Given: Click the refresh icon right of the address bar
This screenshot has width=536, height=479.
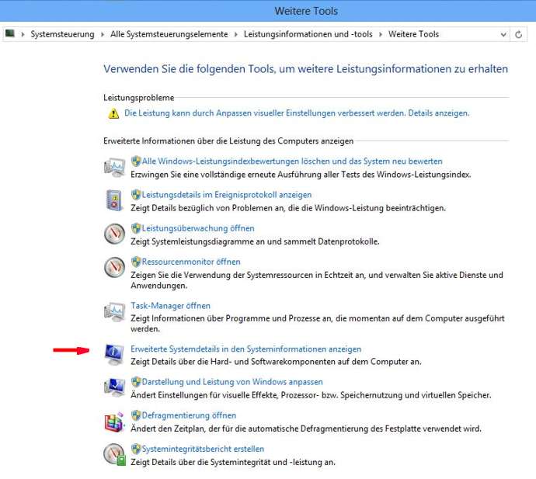Looking at the screenshot, I should tap(519, 34).
